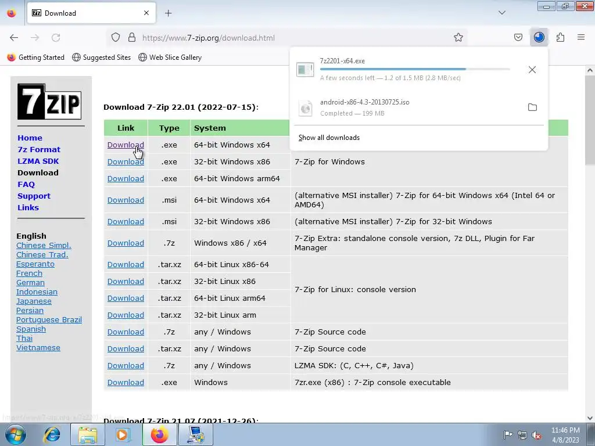The image size is (595, 446).
Task: Open the installer shield taskbar item
Action: (196, 434)
